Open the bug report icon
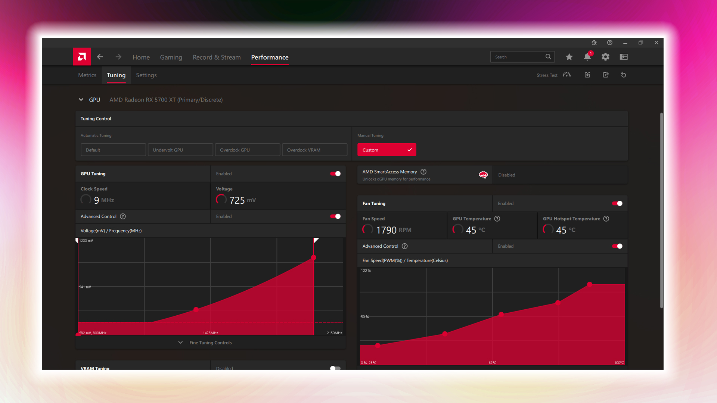 [x=594, y=43]
